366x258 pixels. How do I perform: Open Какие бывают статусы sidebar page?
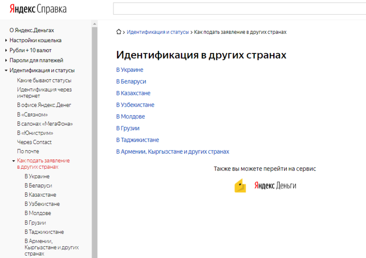pos(44,81)
